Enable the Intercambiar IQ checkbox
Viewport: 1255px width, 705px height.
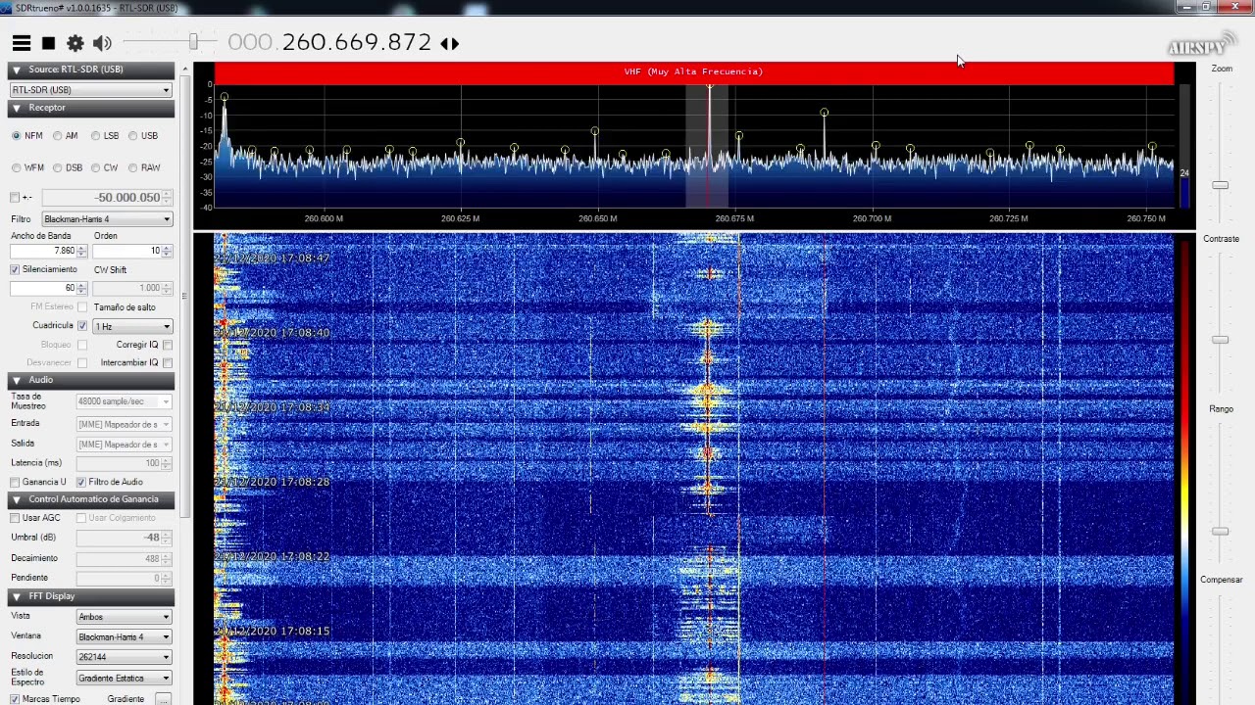(x=168, y=362)
